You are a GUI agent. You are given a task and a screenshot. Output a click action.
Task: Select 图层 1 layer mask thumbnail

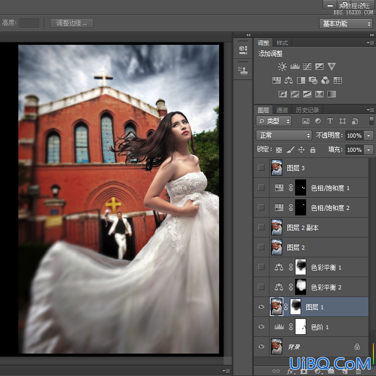point(296,307)
